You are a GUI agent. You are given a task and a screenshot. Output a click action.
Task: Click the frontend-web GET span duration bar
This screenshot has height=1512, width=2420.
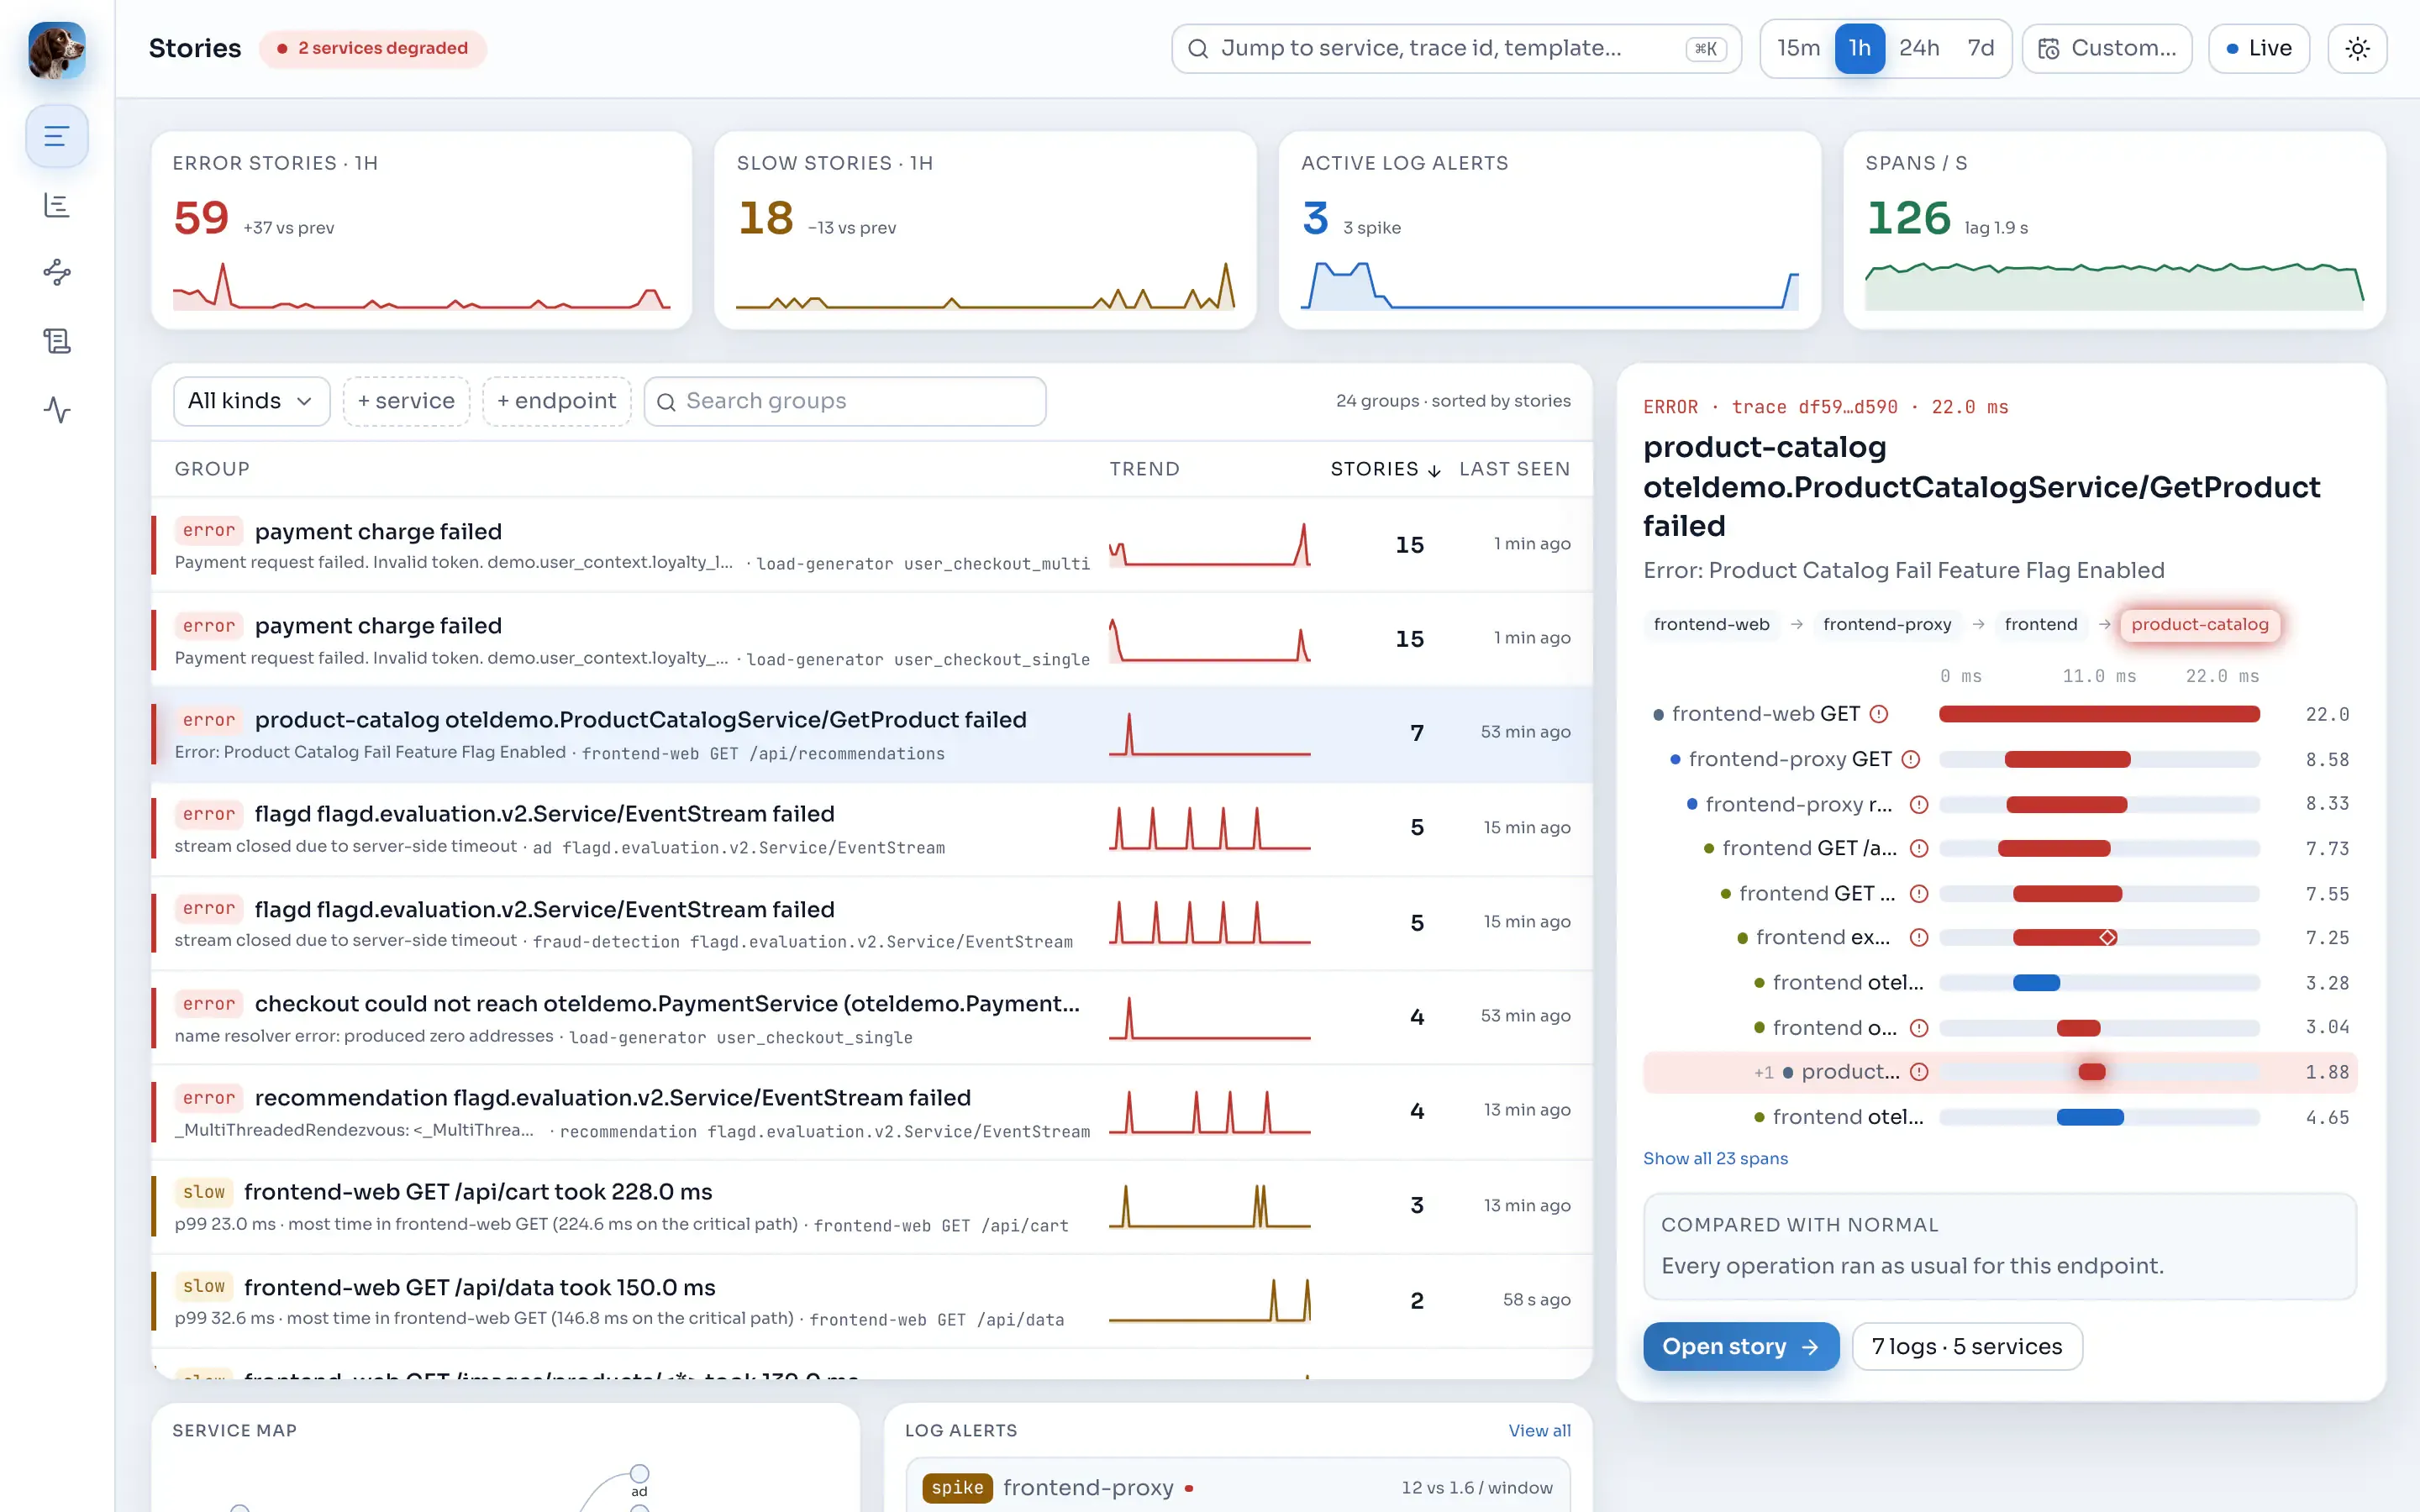pyautogui.click(x=2099, y=714)
